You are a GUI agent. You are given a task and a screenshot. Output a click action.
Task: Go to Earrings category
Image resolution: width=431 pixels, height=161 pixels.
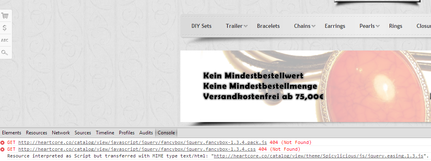pyautogui.click(x=335, y=26)
